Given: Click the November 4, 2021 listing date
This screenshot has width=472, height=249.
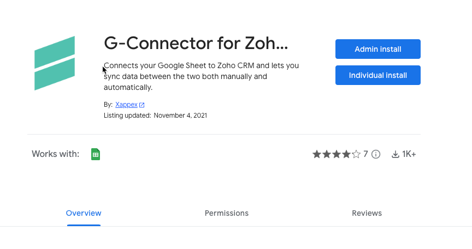Looking at the screenshot, I should click(180, 116).
